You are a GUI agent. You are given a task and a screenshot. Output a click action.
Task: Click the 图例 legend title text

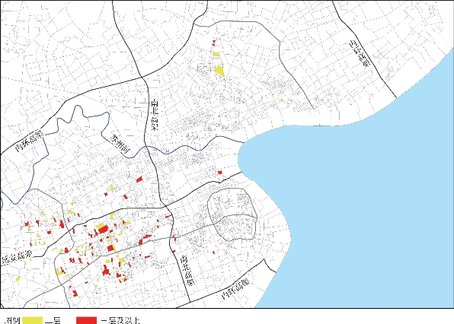13,320
